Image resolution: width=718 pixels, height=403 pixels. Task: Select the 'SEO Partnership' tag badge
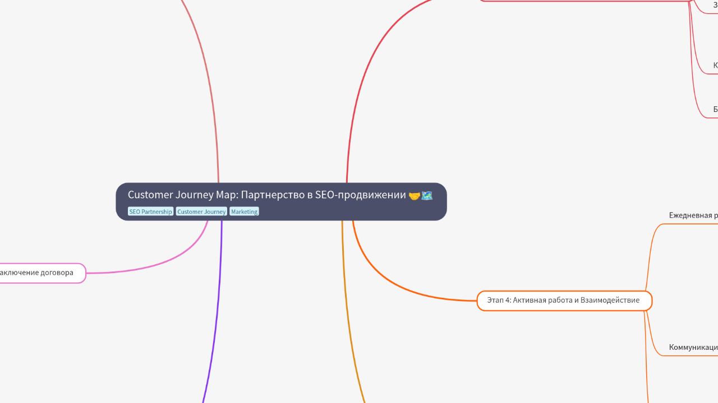(150, 212)
